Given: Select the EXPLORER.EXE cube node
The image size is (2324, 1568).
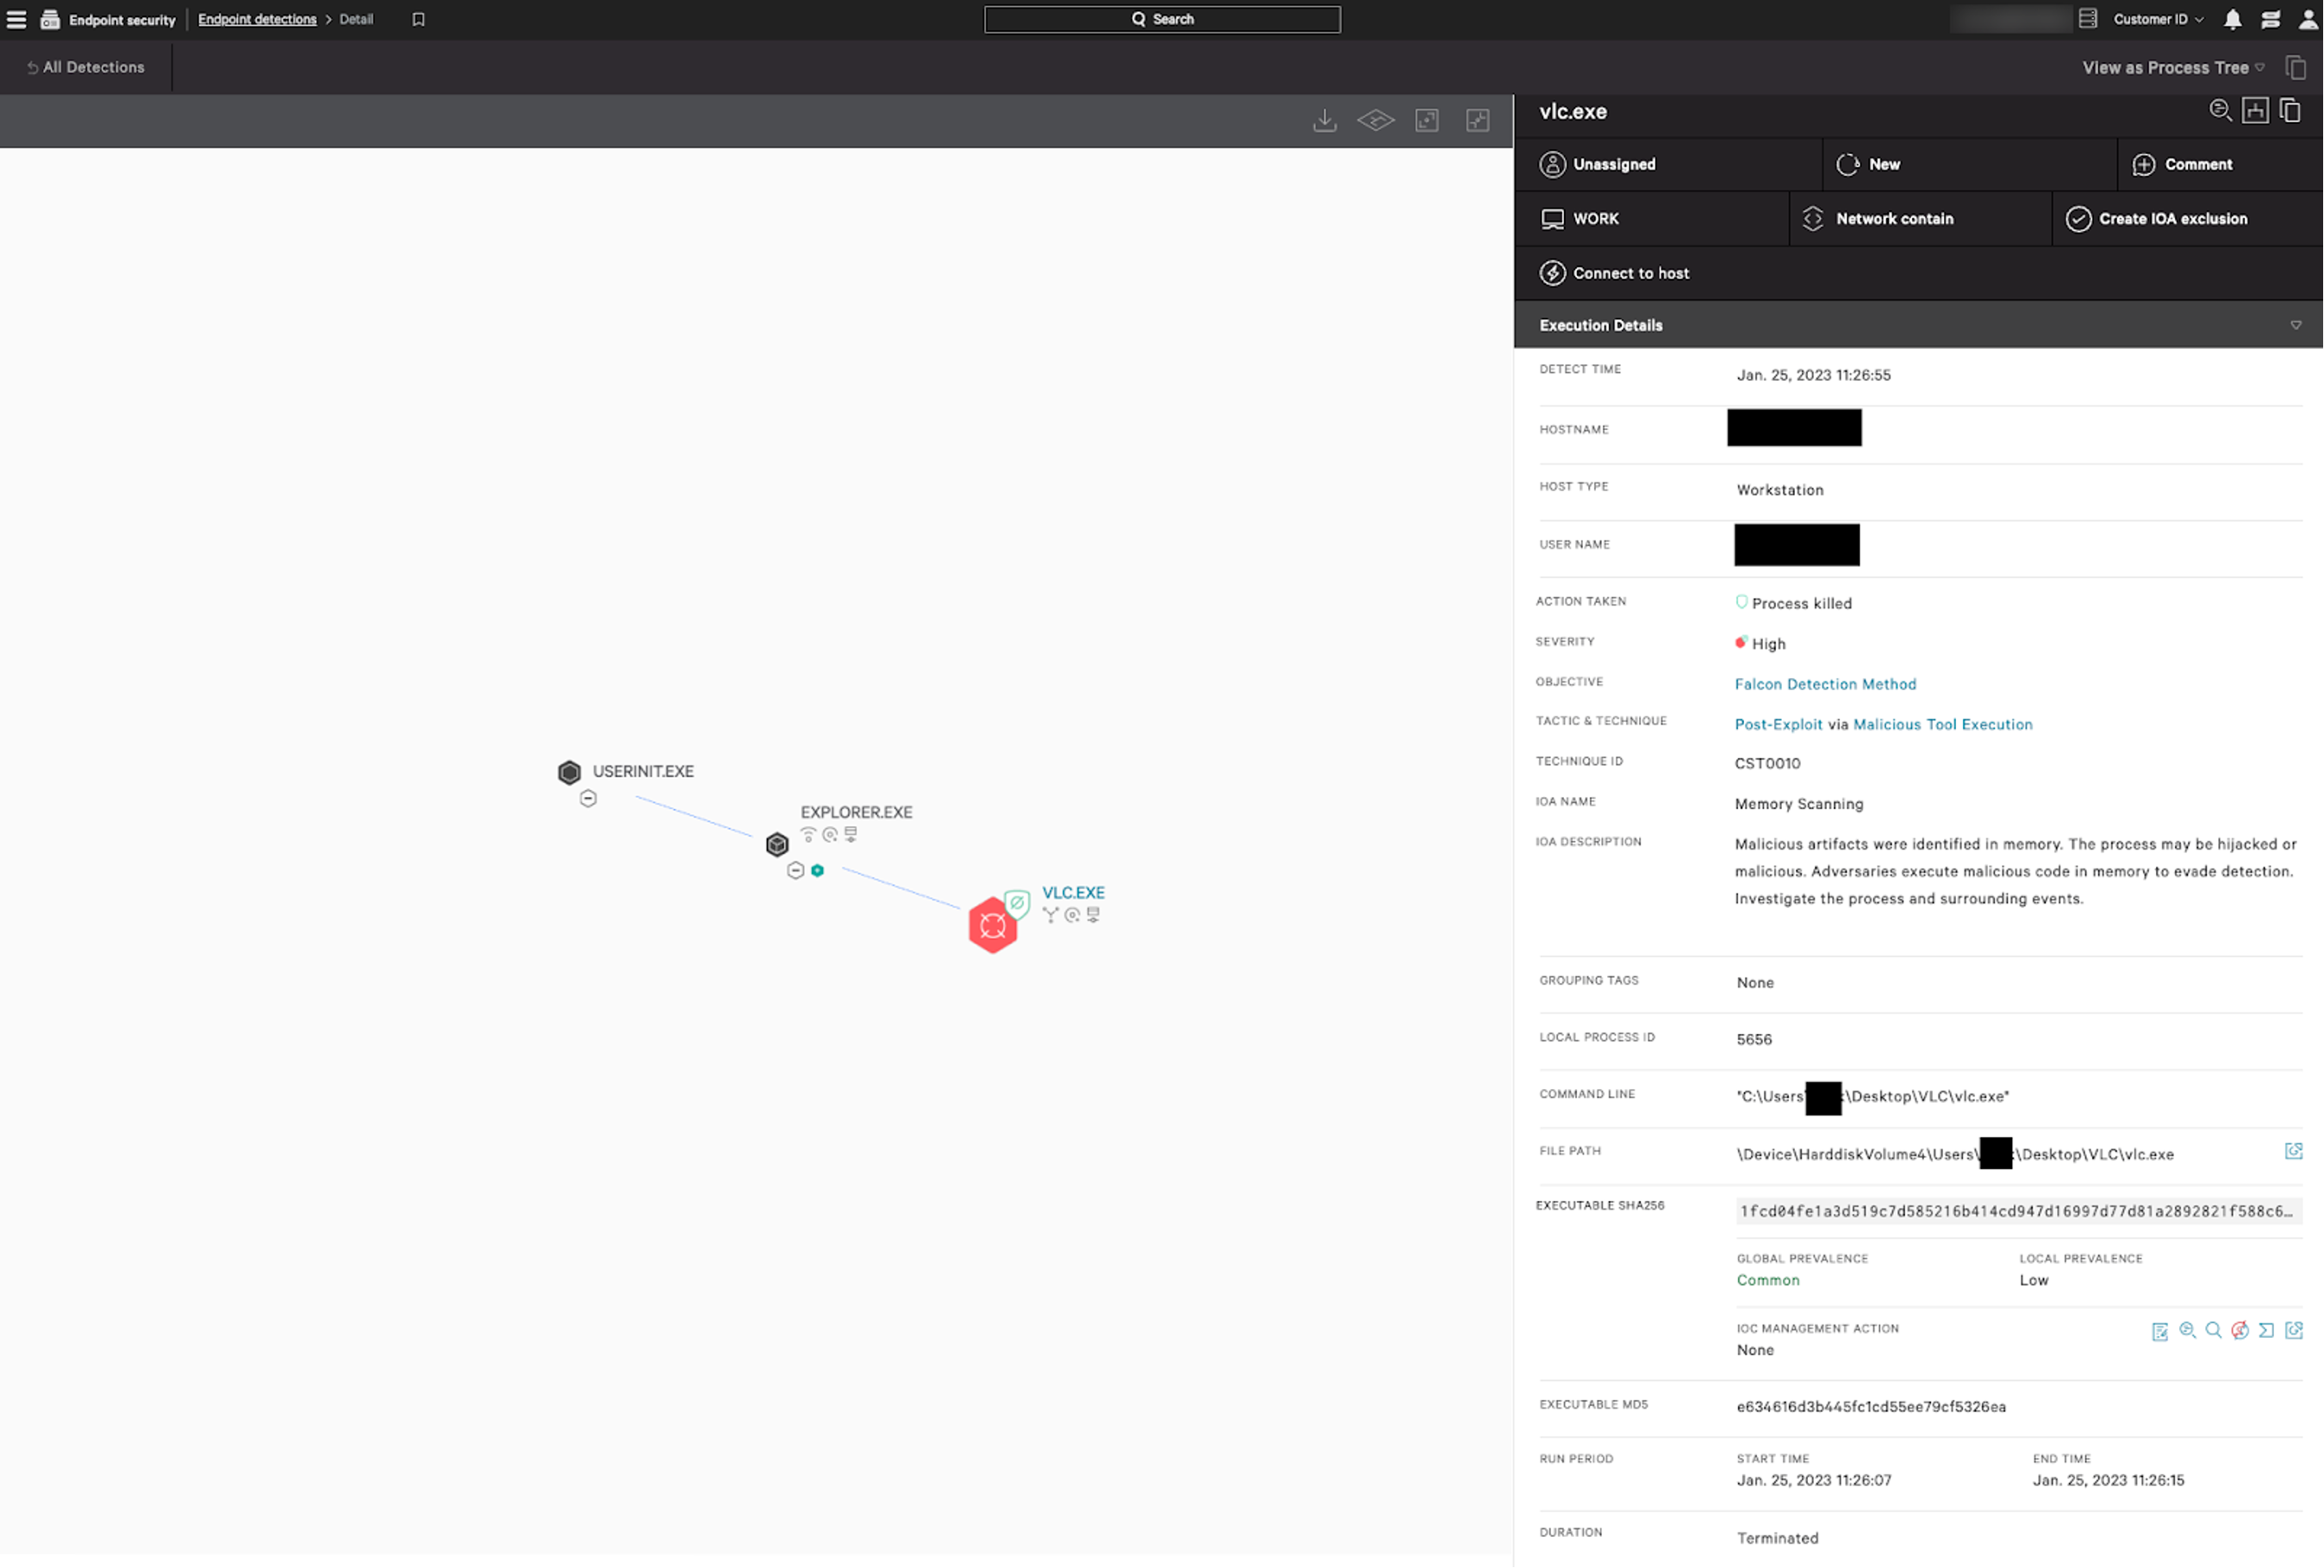Looking at the screenshot, I should tap(777, 845).
